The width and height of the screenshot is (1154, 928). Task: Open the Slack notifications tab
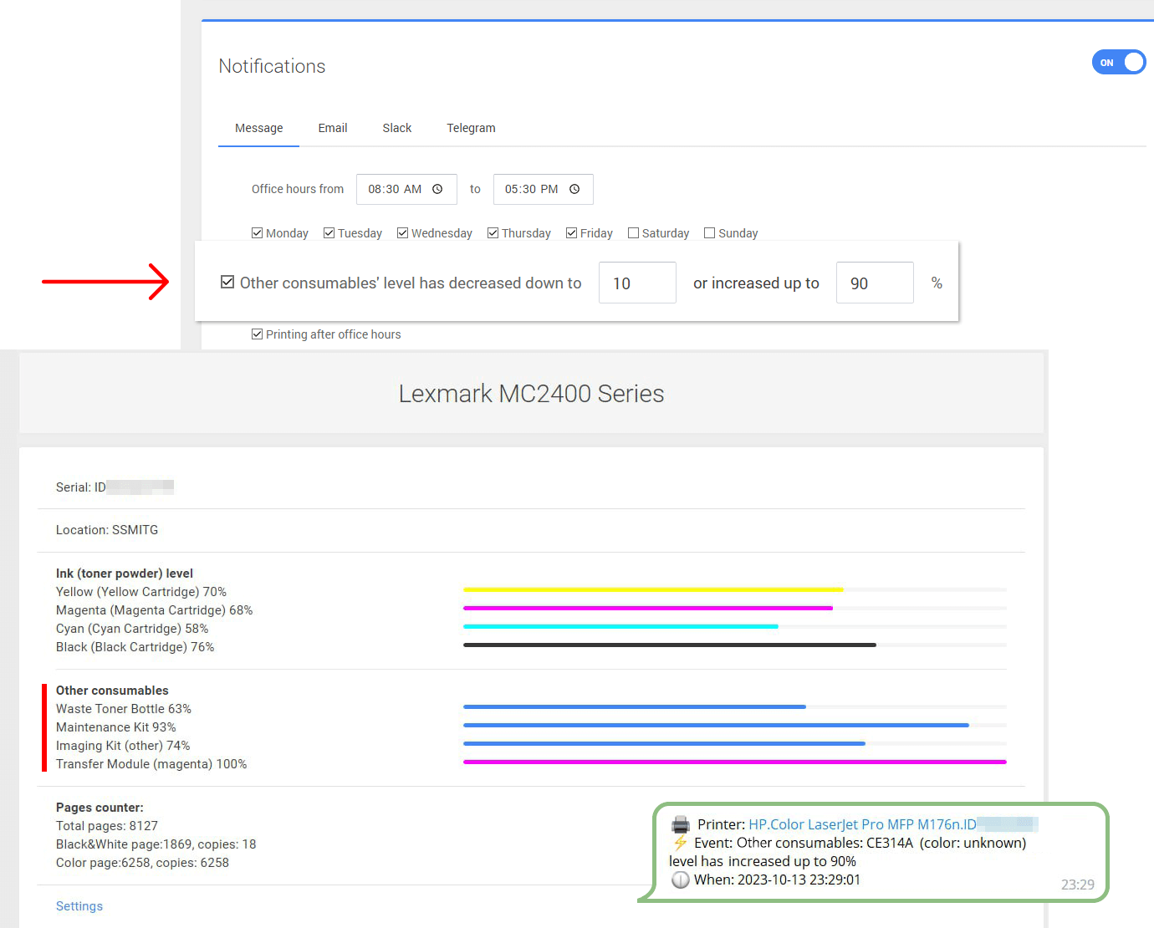point(397,128)
